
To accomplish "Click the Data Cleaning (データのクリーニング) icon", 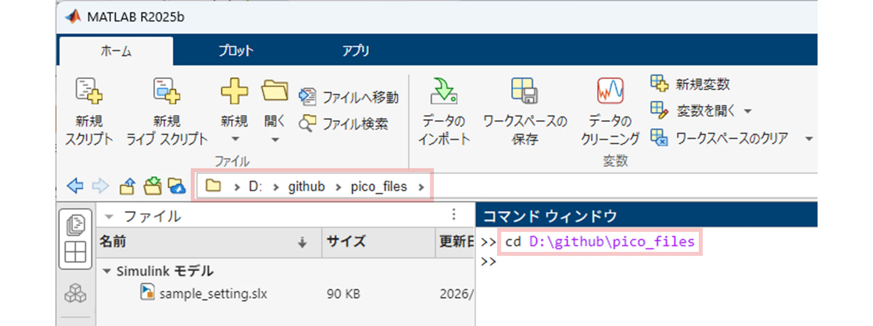I will pos(610,91).
